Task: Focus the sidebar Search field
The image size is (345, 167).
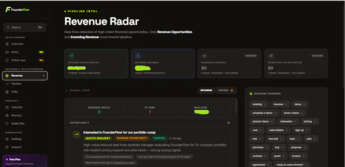Action: point(25,28)
